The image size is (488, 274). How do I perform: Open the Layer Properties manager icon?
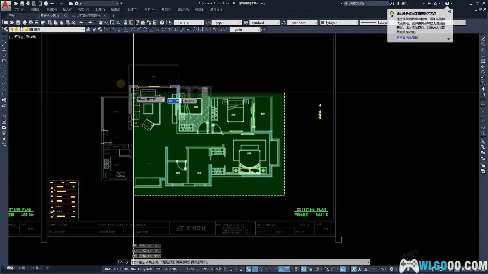[6, 30]
